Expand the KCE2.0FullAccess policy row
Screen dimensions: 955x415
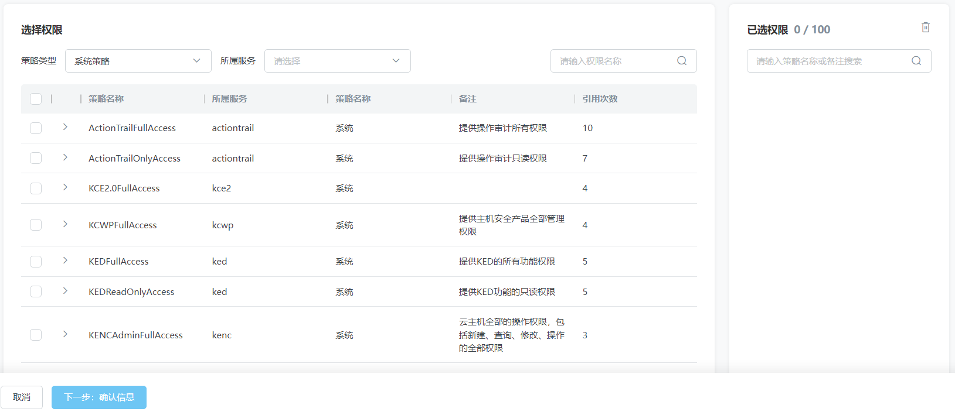[65, 187]
